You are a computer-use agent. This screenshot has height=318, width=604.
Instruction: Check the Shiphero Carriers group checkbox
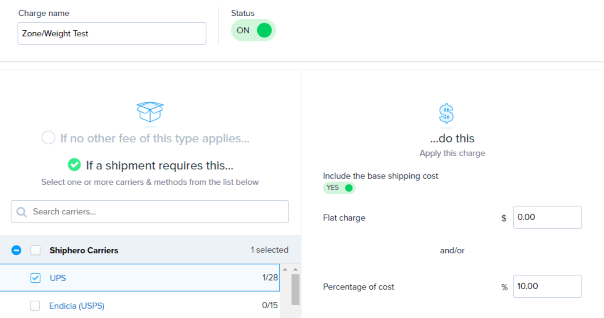tap(35, 250)
